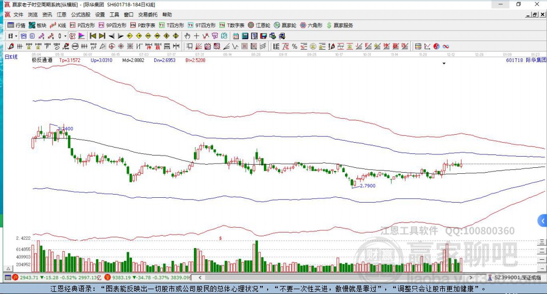Select the hand pan tool
547x294 pixels.
[187, 36]
